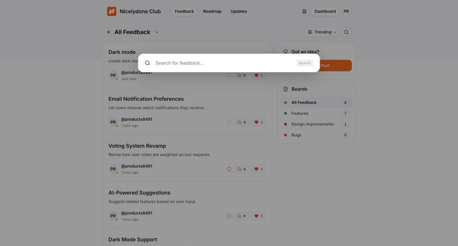Open comments on Email Notification Preferences
Viewport: 458px width, 246px height.
pos(241,122)
